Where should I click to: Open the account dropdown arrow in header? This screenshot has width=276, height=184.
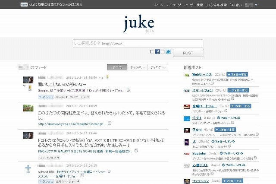coord(256,5)
